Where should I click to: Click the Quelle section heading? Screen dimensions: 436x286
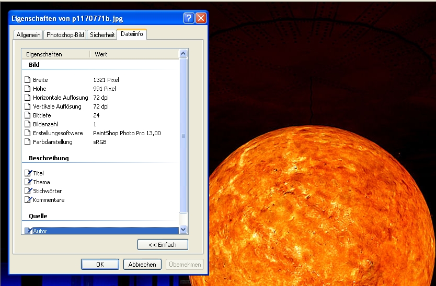[38, 216]
